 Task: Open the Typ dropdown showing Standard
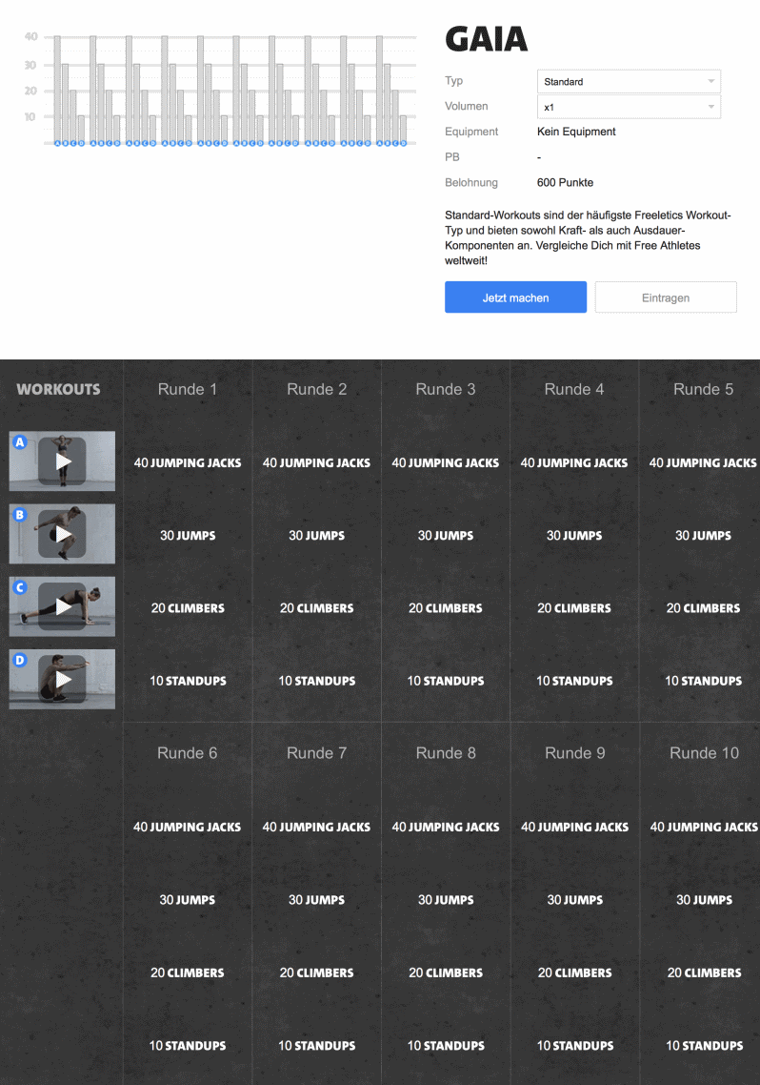pyautogui.click(x=629, y=82)
